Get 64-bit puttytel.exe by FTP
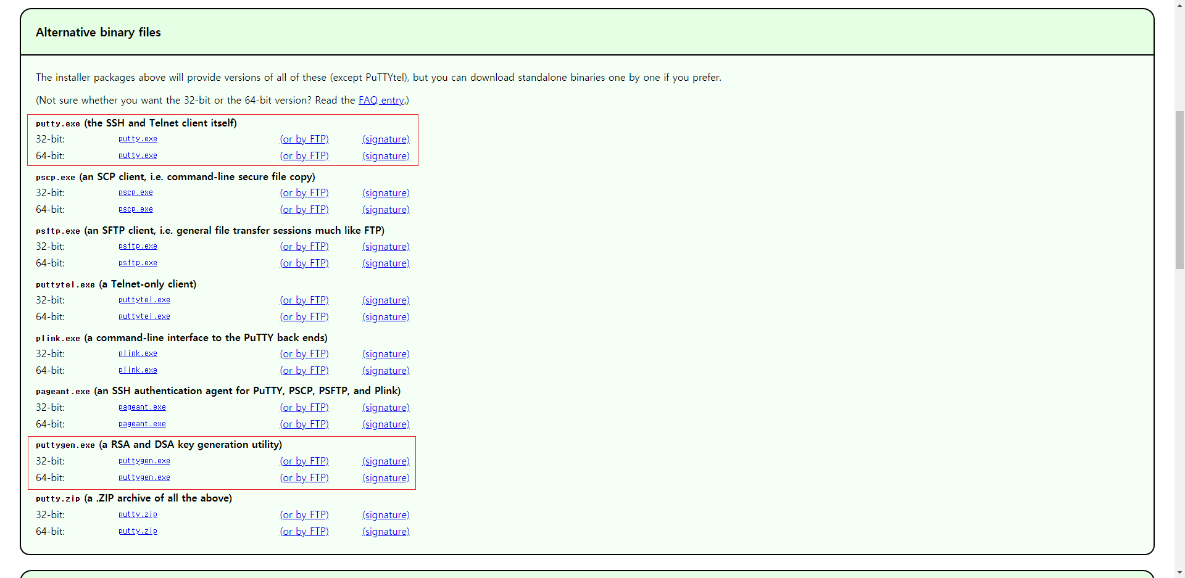The image size is (1185, 578). click(x=304, y=316)
